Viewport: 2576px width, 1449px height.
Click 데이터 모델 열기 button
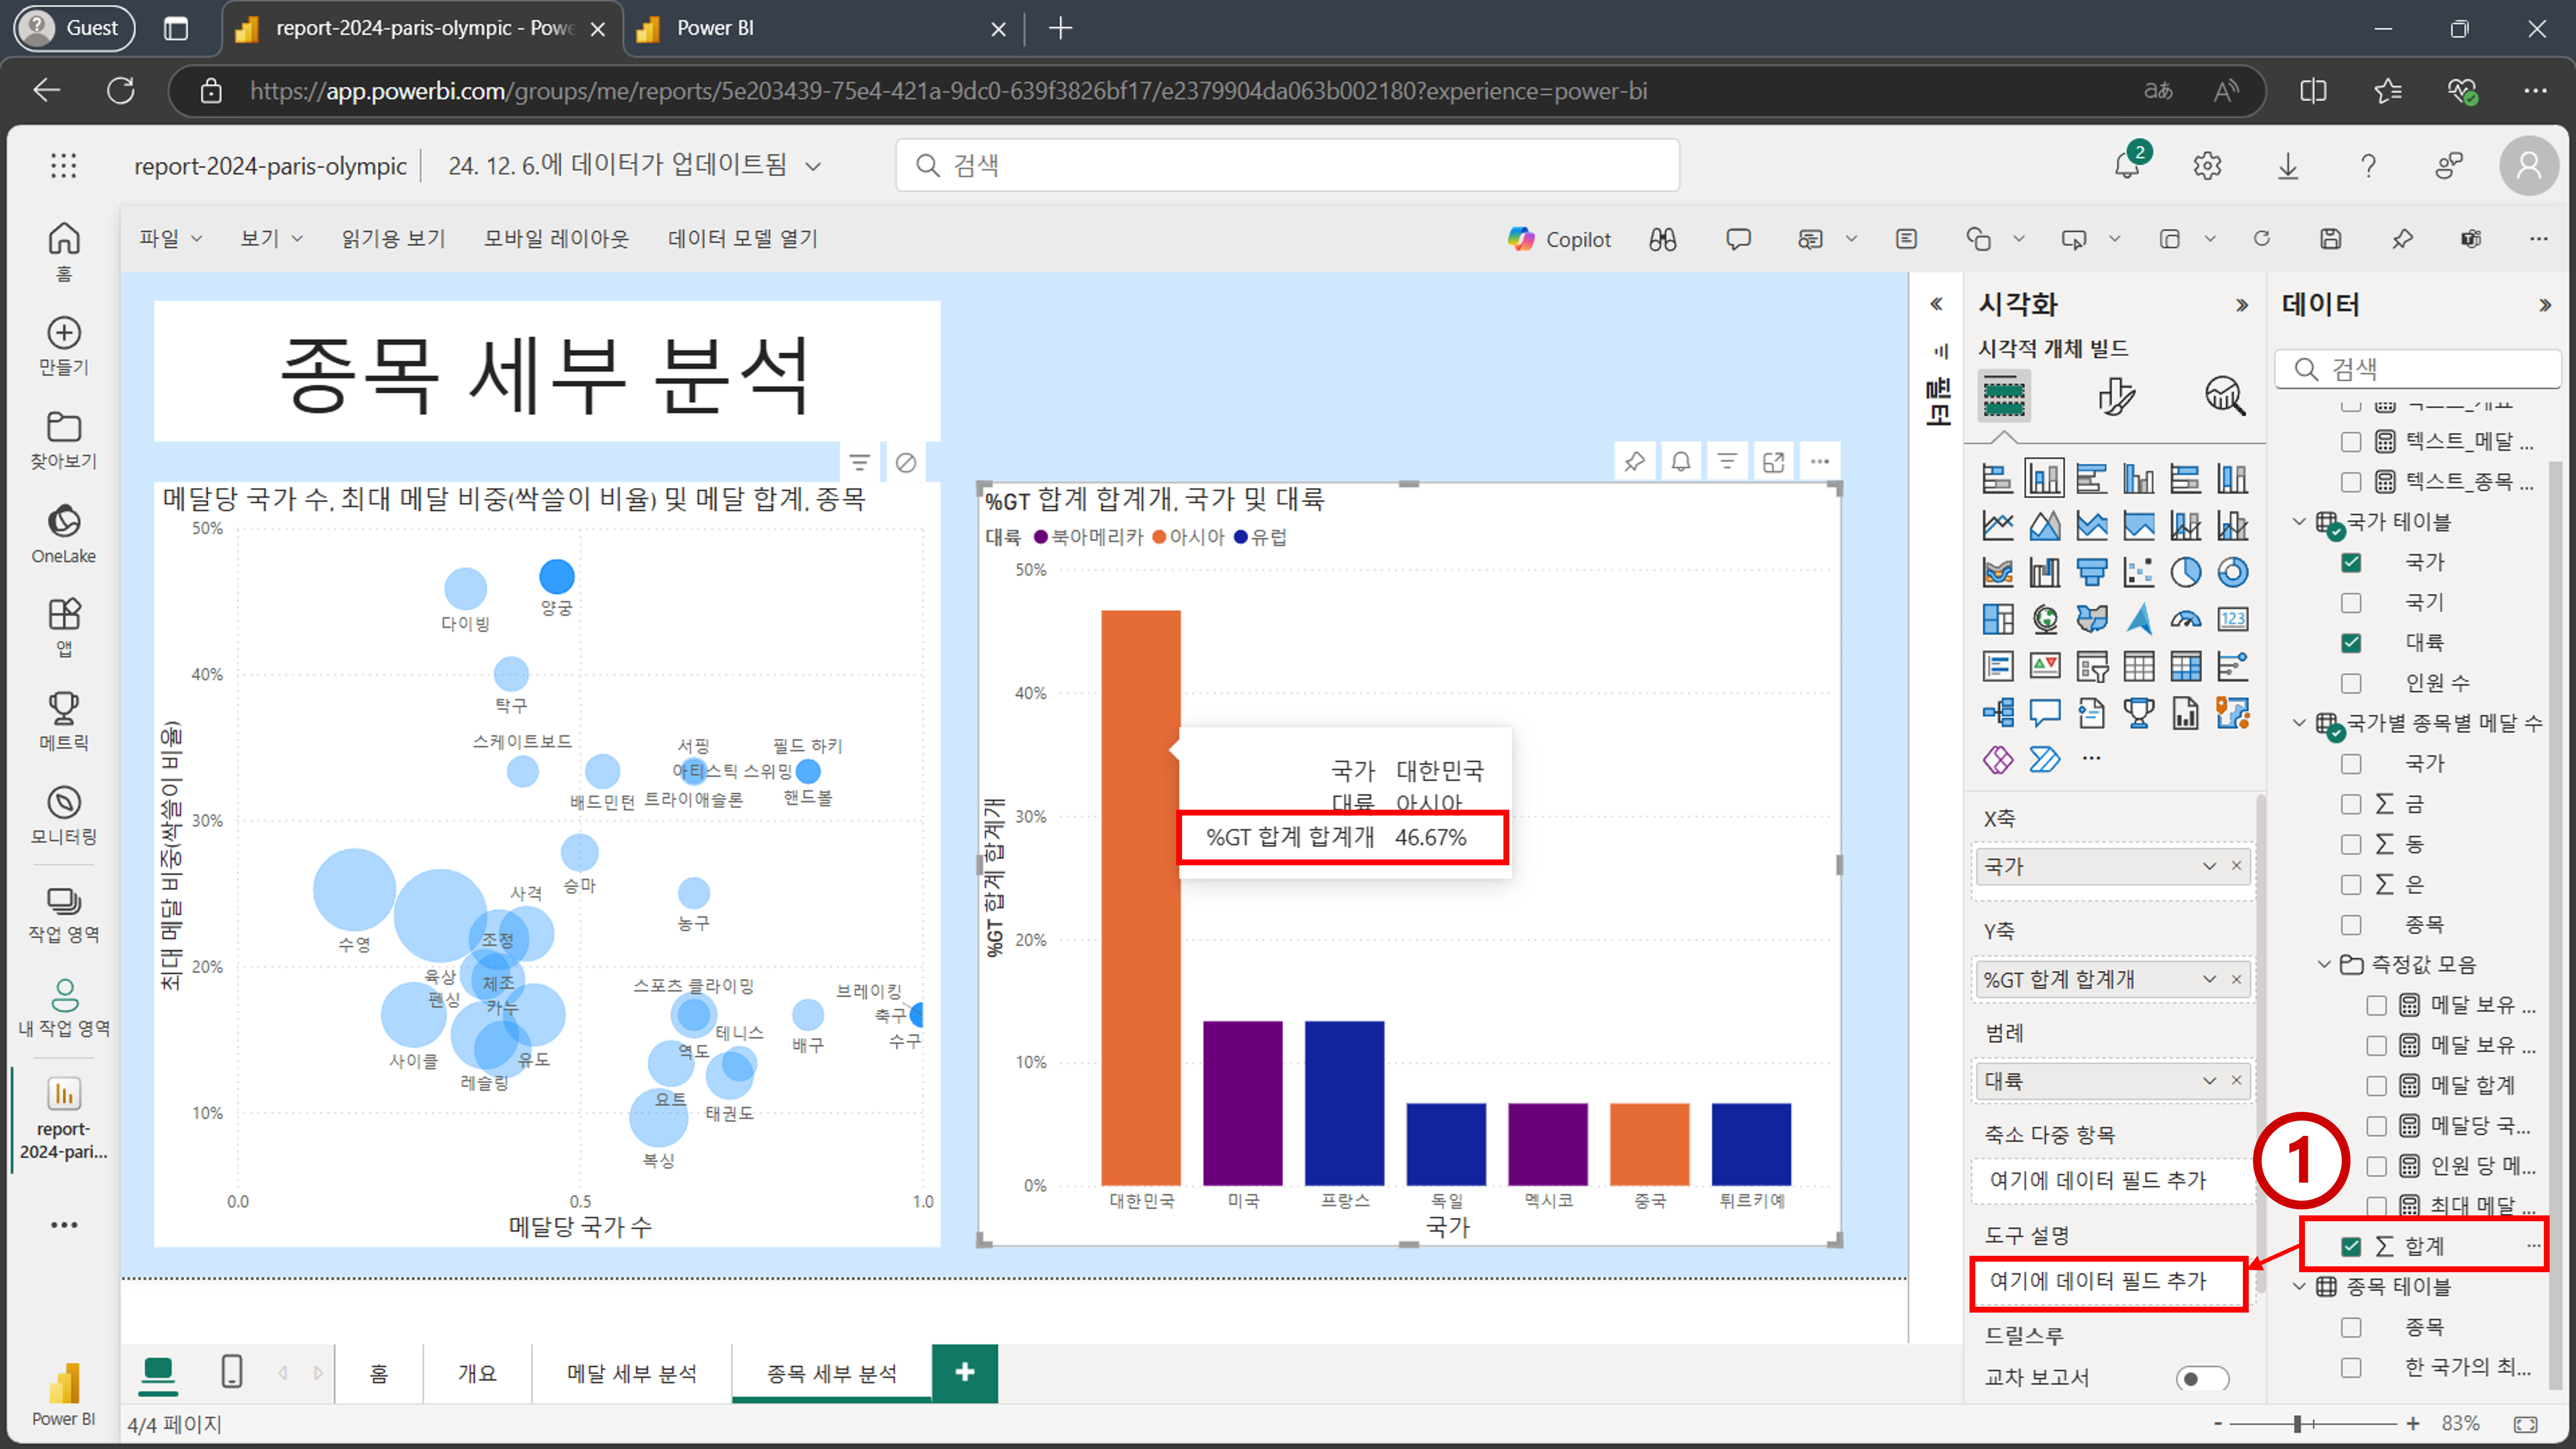743,239
